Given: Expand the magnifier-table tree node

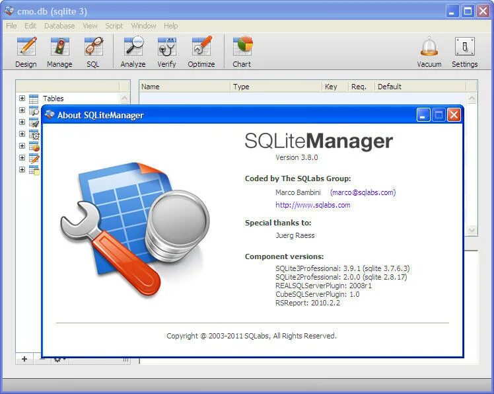Looking at the screenshot, I should [22, 110].
